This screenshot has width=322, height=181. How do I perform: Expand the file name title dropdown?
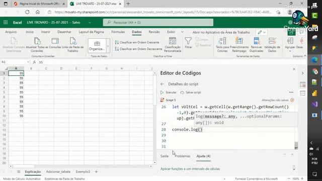(90, 23)
